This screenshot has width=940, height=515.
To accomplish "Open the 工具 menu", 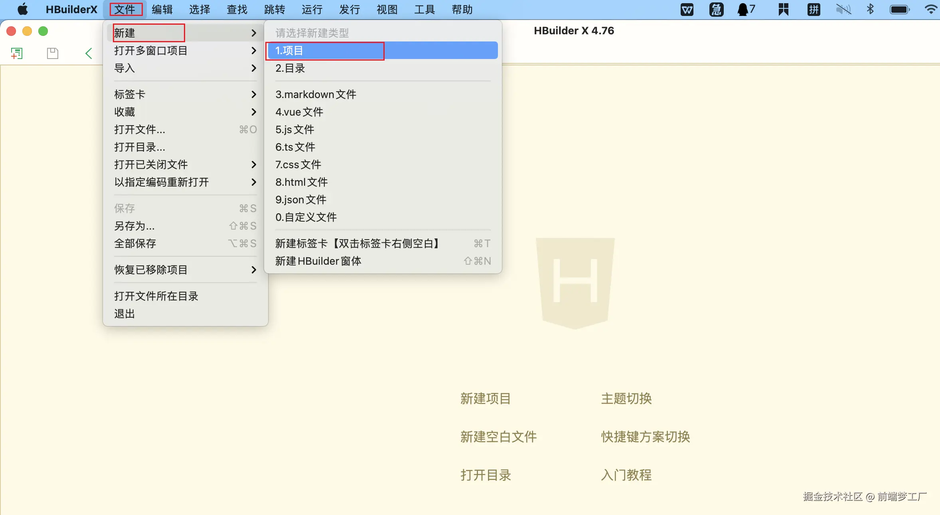I will 425,9.
